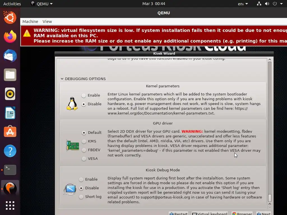Image resolution: width=287 pixels, height=215 pixels.
Task: Enable Kernel parameters option
Action: coord(84,95)
